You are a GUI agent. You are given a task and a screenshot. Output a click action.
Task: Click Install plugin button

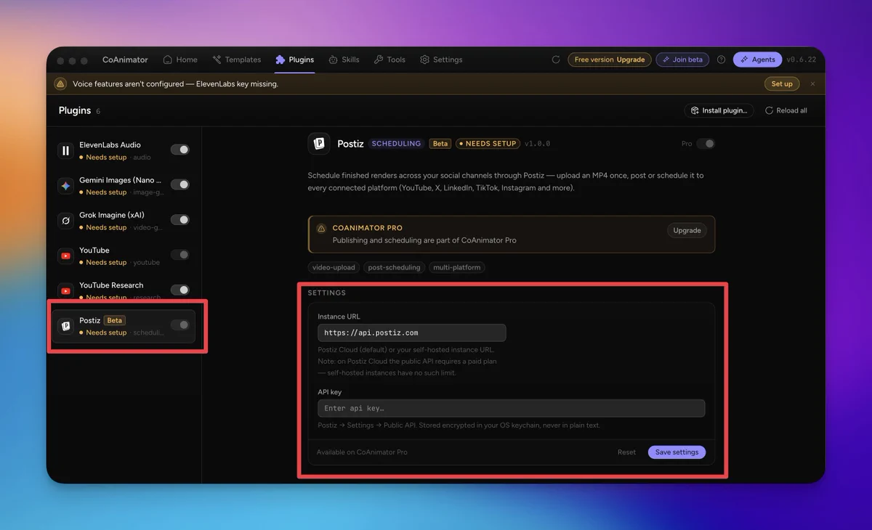tap(719, 110)
